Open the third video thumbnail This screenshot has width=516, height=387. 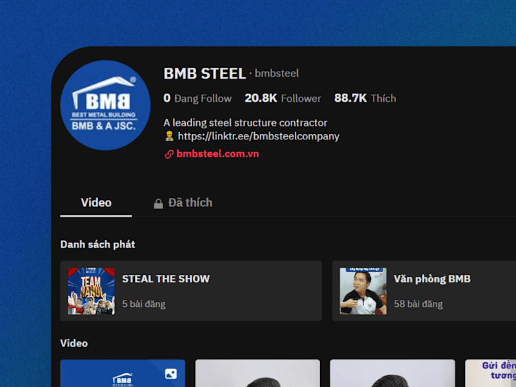click(x=393, y=373)
